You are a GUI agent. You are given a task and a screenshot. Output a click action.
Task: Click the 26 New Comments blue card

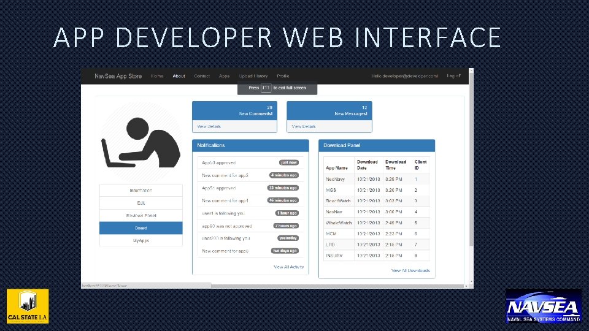pos(235,111)
